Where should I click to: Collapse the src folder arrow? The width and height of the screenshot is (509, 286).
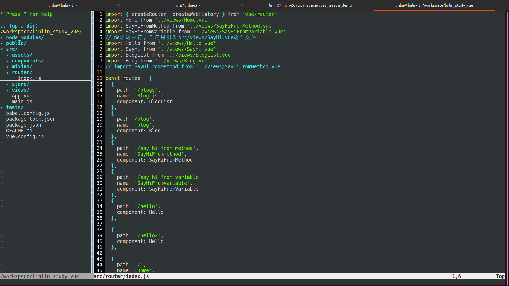click(x=2, y=49)
